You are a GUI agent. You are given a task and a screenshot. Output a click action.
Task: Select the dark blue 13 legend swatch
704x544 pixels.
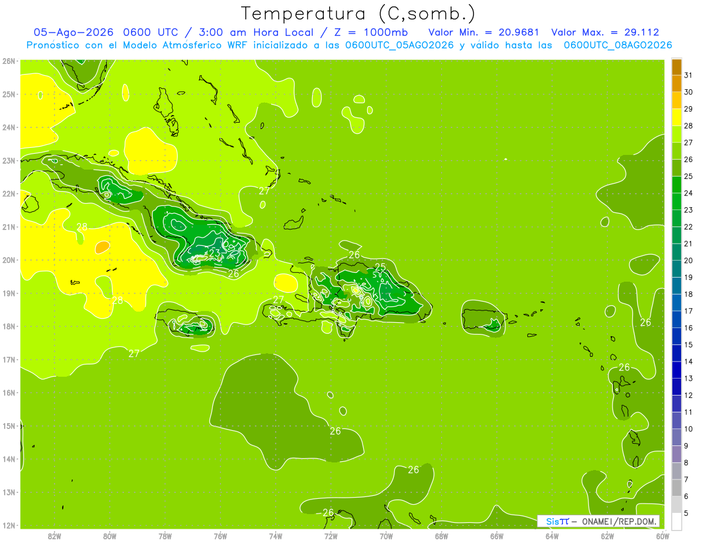coord(676,370)
